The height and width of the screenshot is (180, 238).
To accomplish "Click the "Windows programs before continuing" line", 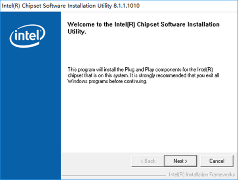I will pos(108,82).
